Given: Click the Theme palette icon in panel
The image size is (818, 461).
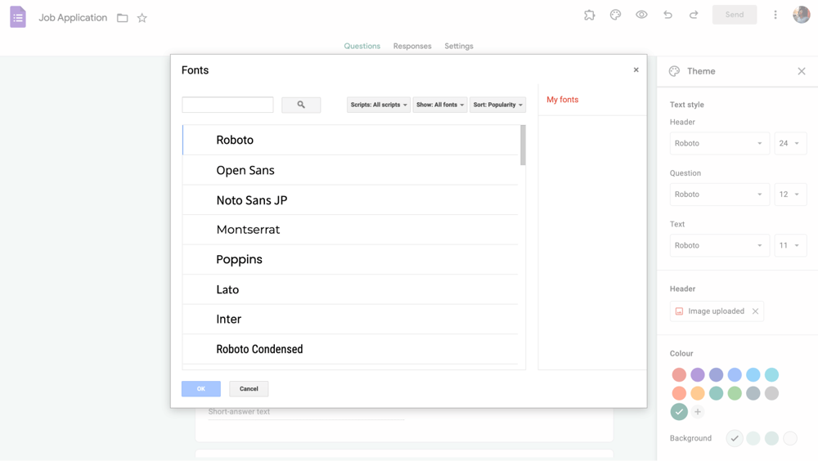Looking at the screenshot, I should (675, 71).
